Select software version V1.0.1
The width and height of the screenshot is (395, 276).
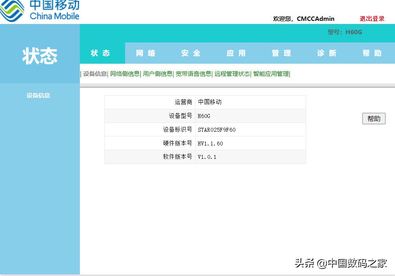coord(207,157)
